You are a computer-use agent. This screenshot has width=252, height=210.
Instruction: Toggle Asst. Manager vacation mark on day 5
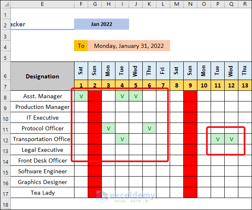click(135, 97)
